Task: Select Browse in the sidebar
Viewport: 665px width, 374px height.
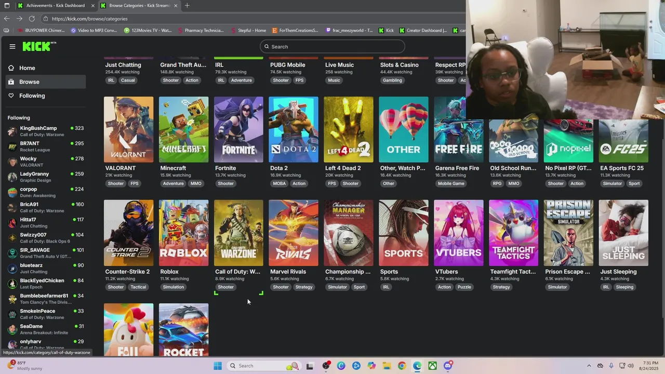Action: 46,82
